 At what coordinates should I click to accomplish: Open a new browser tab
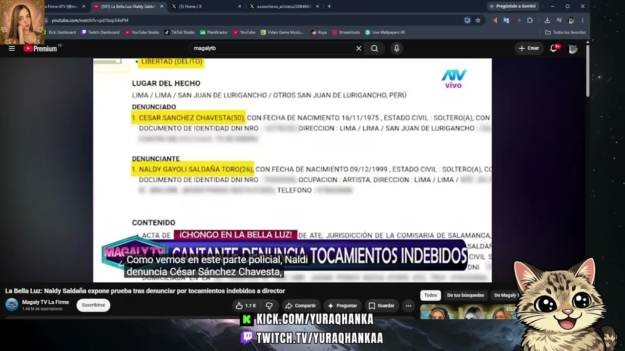pyautogui.click(x=329, y=6)
